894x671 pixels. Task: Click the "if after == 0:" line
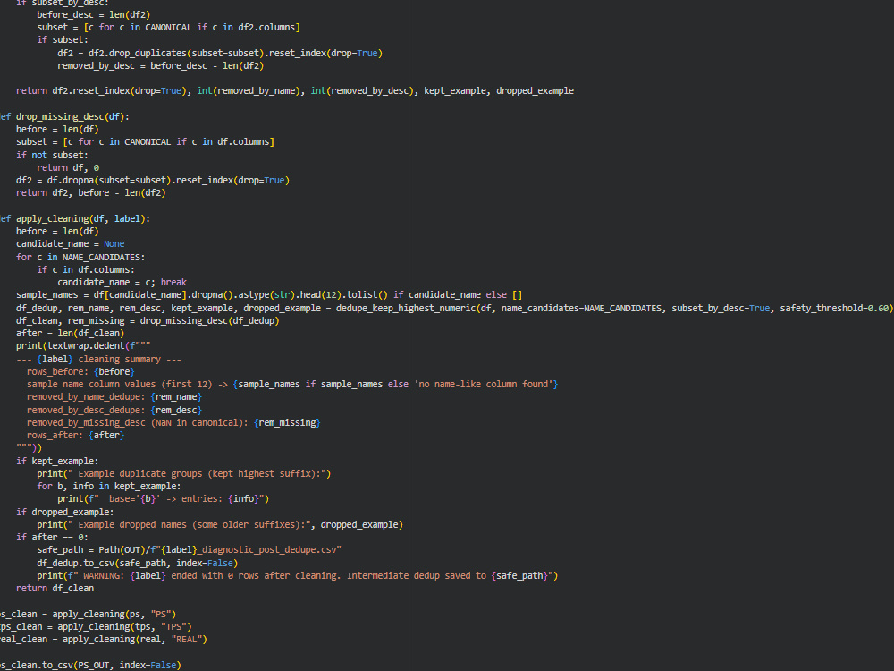point(52,538)
